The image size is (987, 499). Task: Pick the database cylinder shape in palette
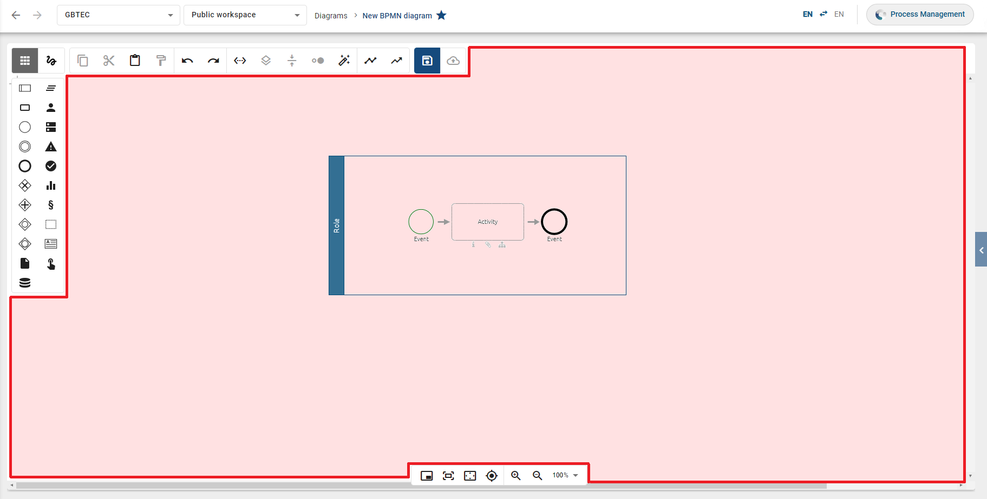(25, 283)
